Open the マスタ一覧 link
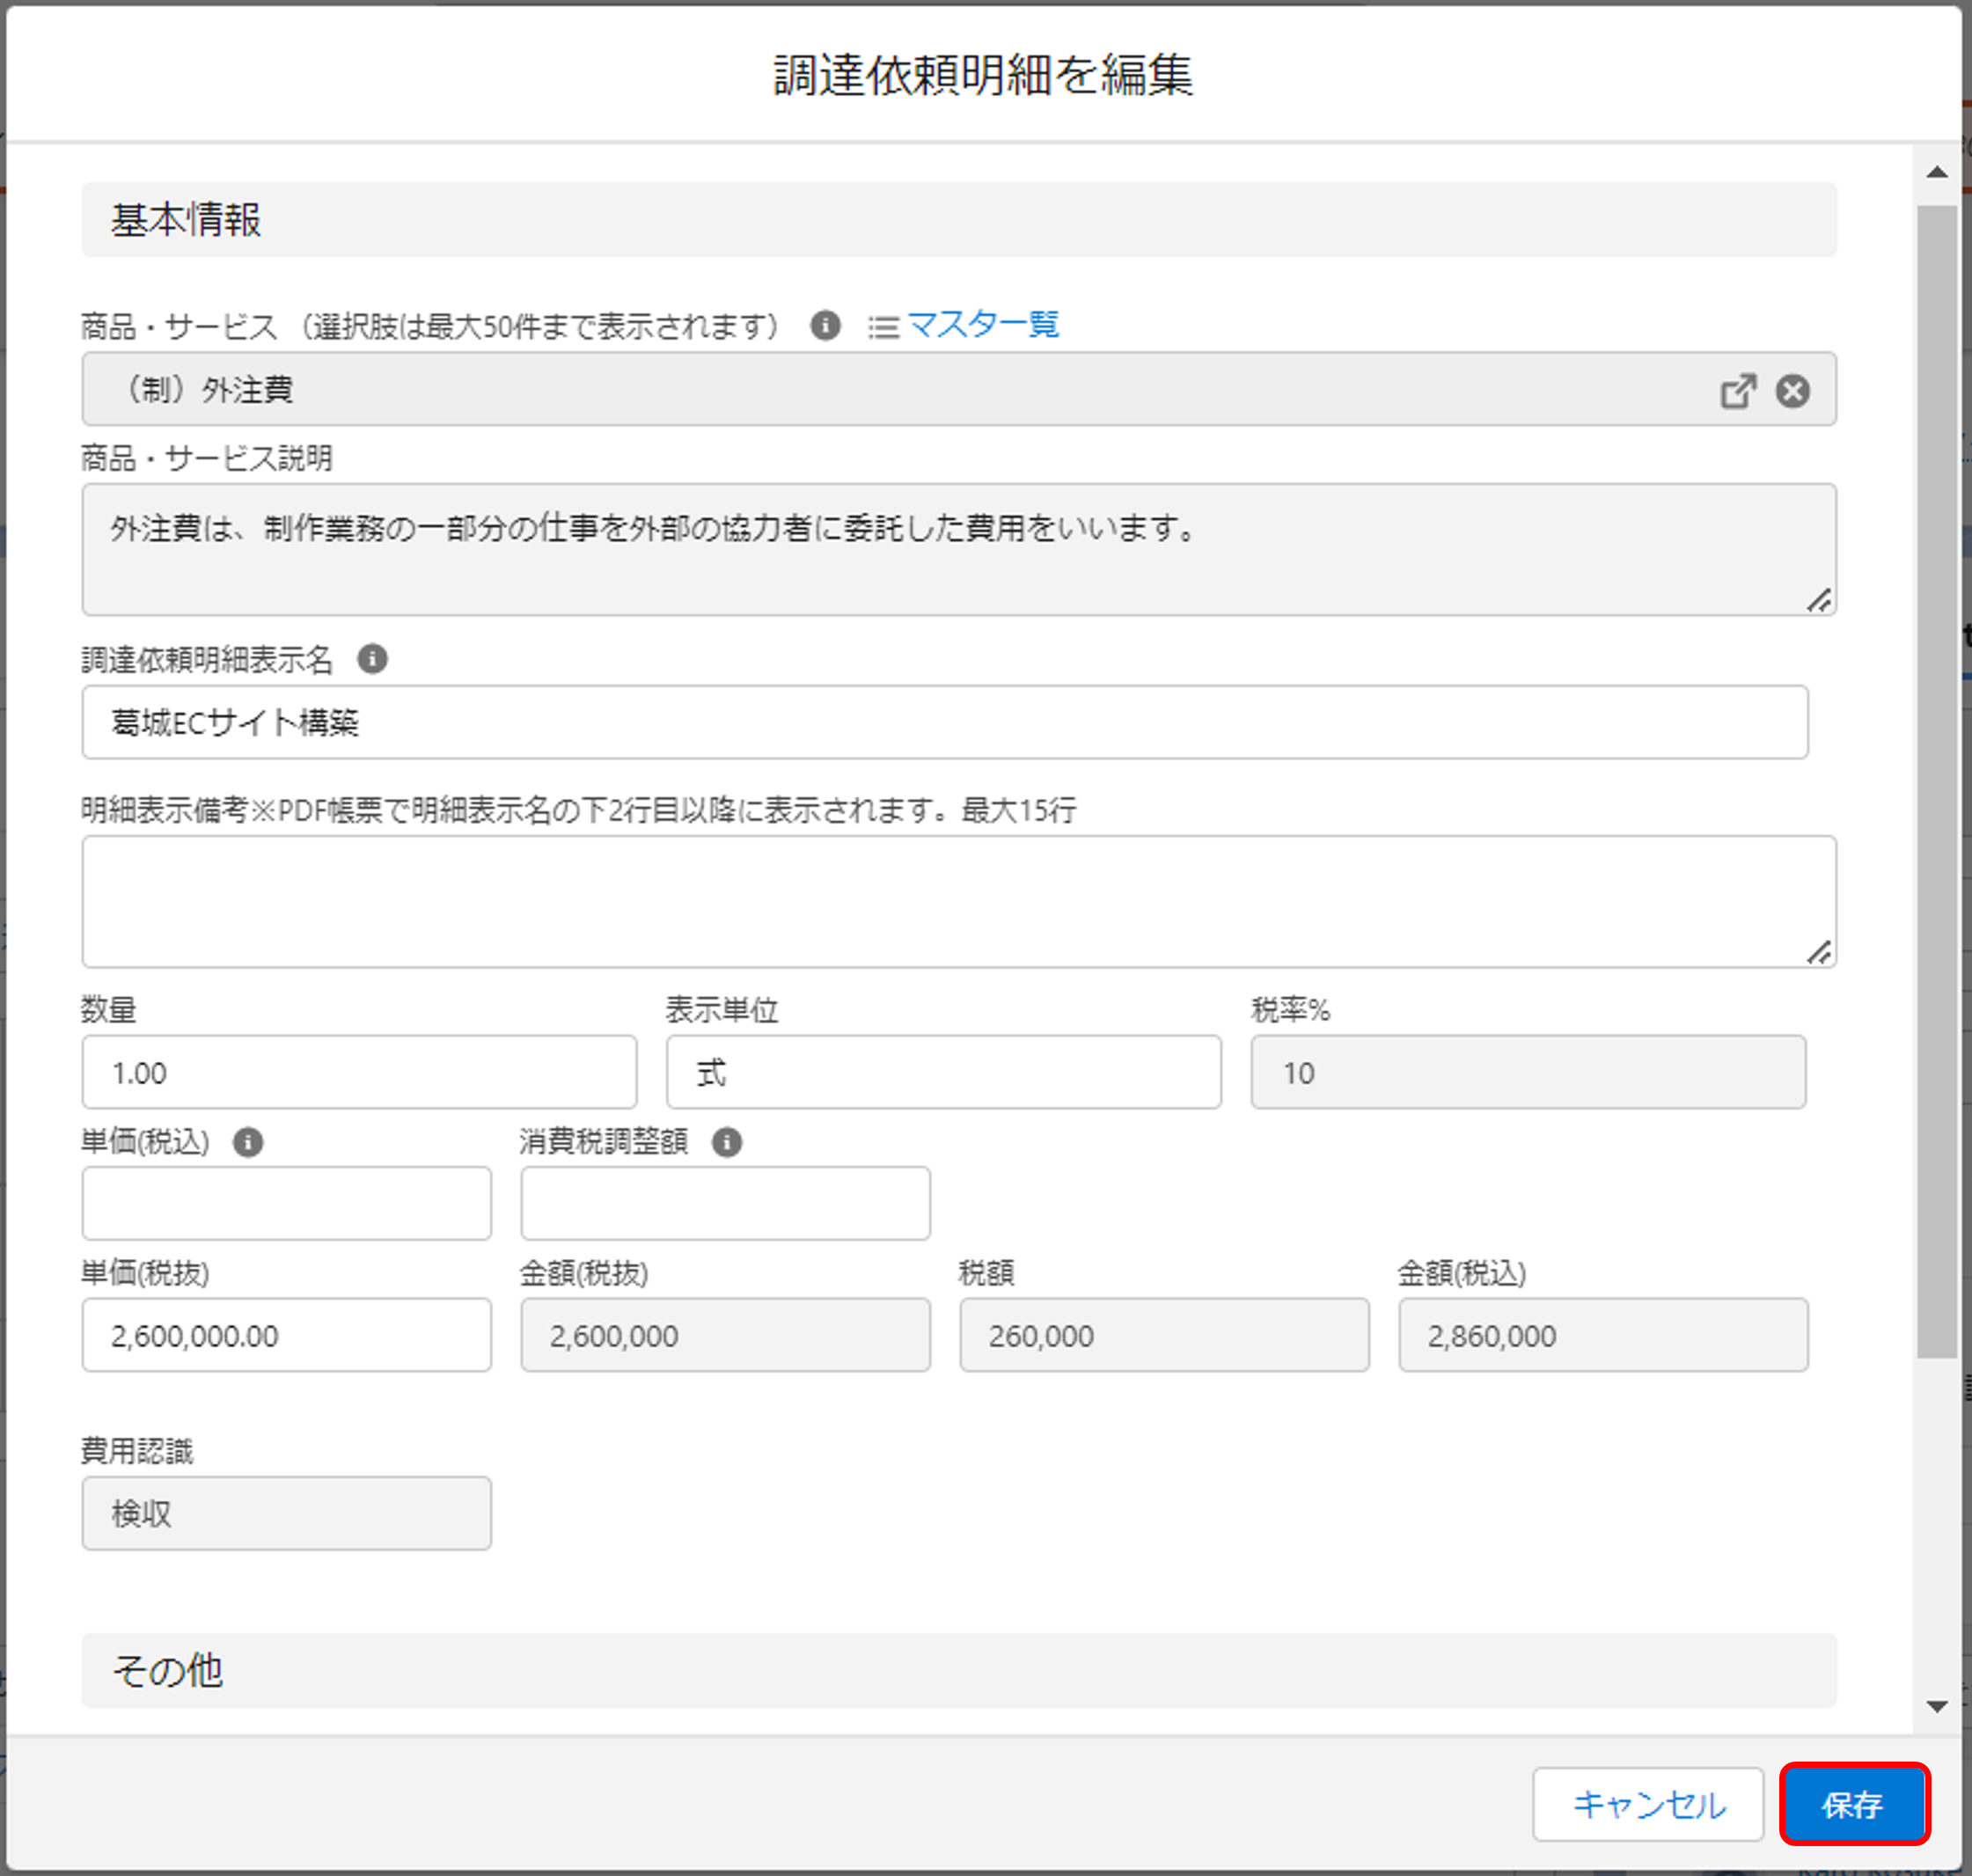 tap(982, 325)
